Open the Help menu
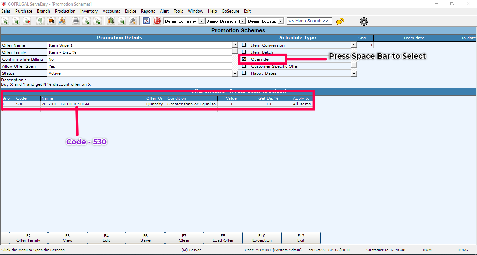477x255 pixels. [x=212, y=11]
